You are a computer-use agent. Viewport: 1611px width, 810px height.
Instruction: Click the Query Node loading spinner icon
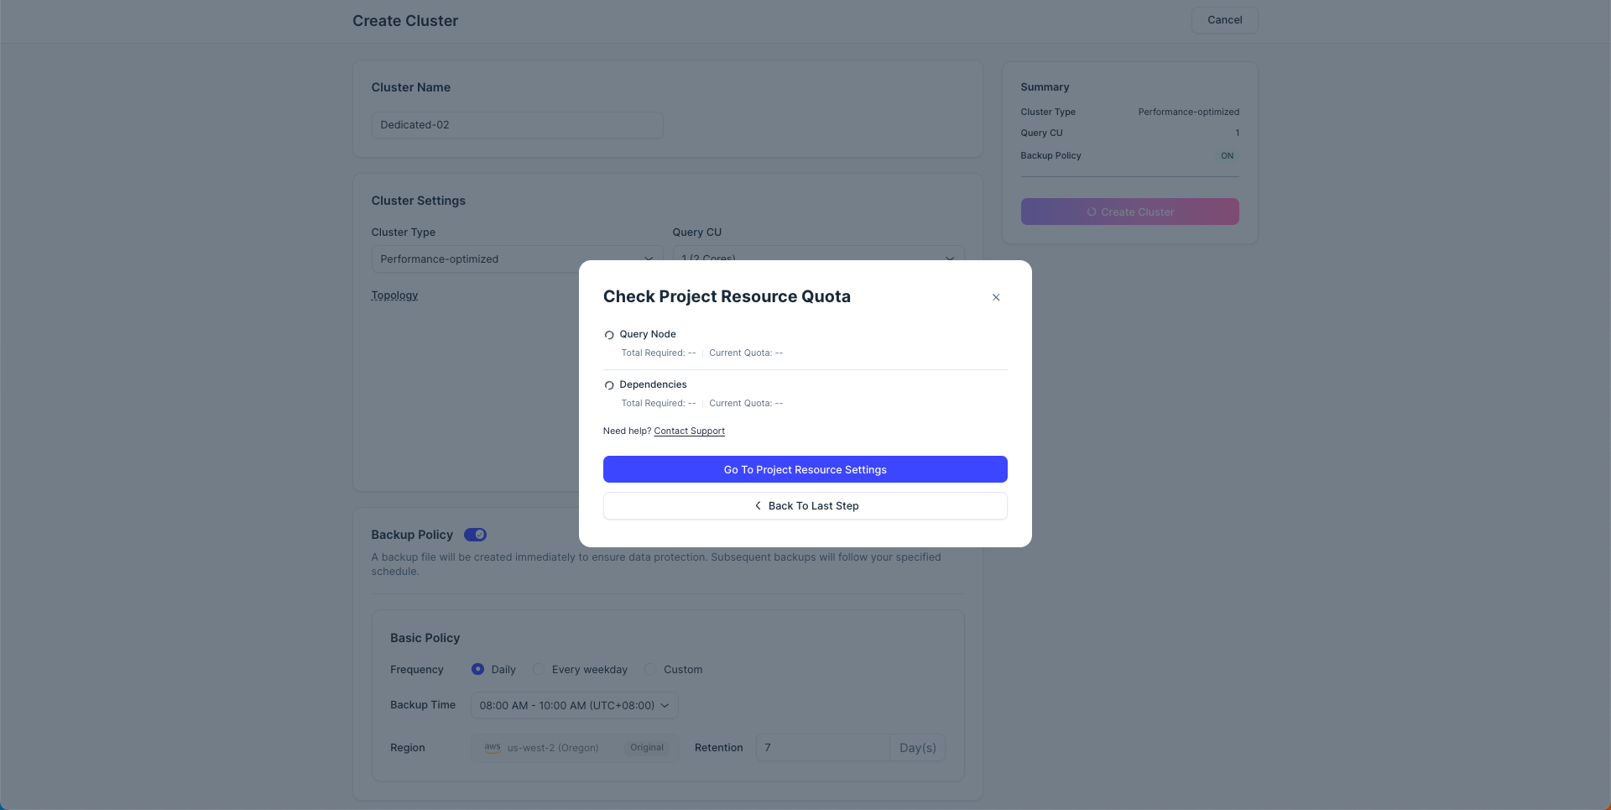609,335
